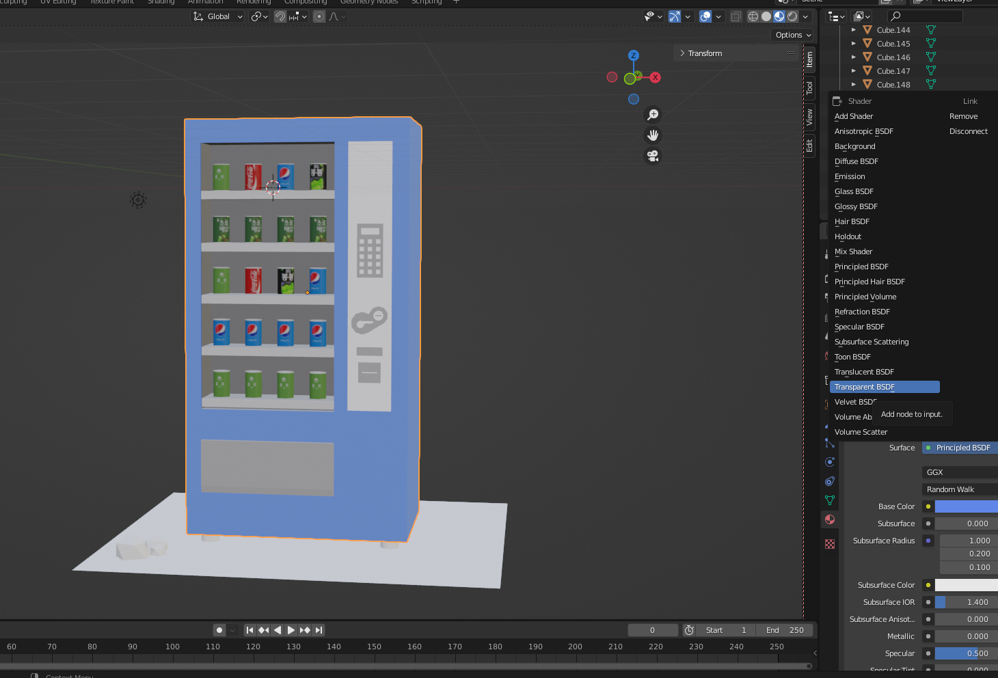998x678 pixels.
Task: Jump to the timeline's first frame
Action: click(250, 630)
